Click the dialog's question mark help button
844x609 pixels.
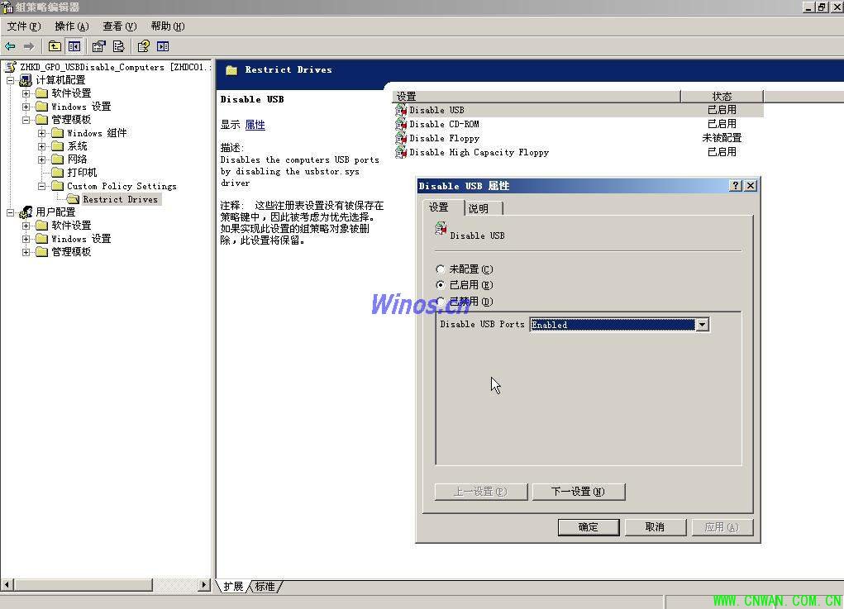[x=736, y=186]
